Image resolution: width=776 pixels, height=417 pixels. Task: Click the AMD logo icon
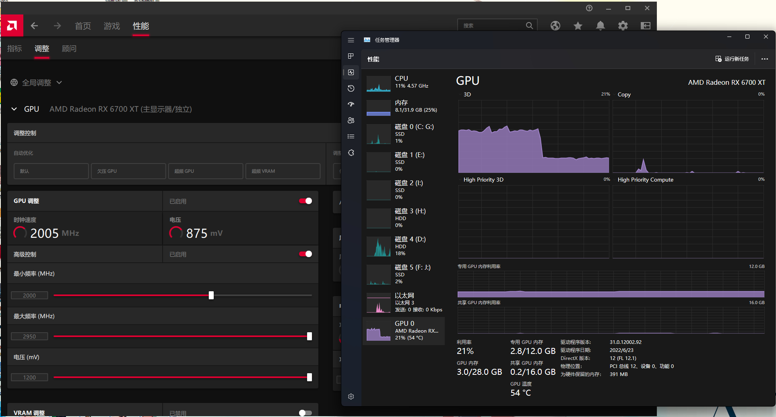tap(12, 26)
